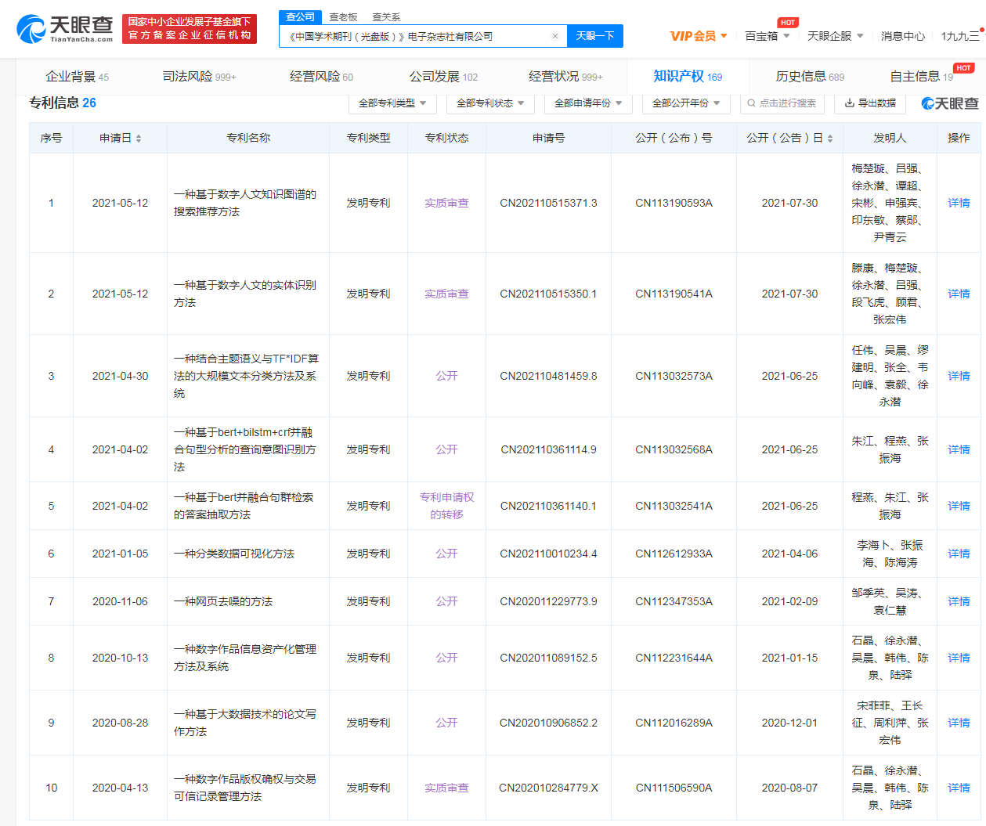Open 详情 for patent row 1
This screenshot has width=986, height=826.
(x=959, y=203)
